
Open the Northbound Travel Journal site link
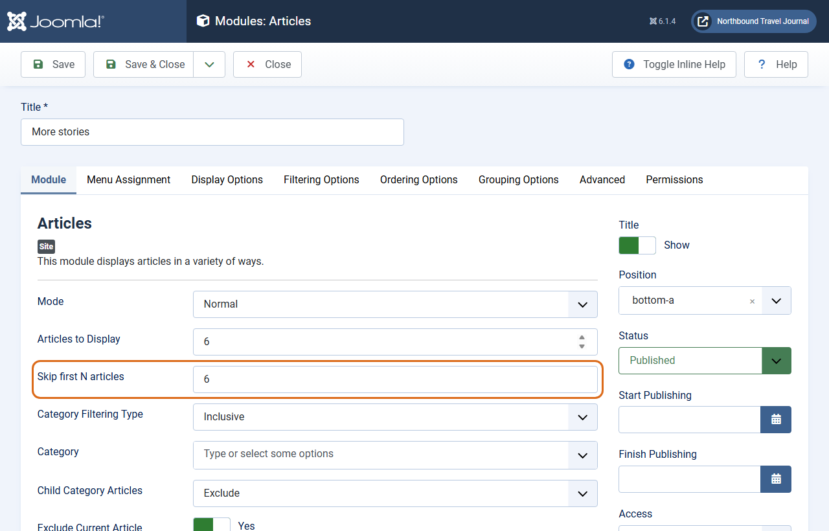click(754, 21)
